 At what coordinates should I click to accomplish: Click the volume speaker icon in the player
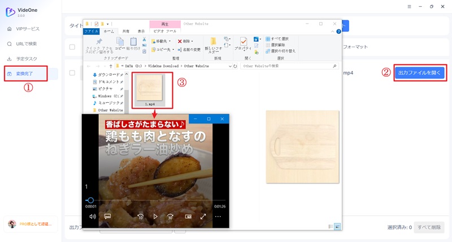click(x=93, y=217)
